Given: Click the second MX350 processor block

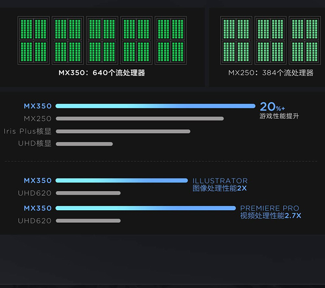Looking at the screenshot, I should (68, 41).
